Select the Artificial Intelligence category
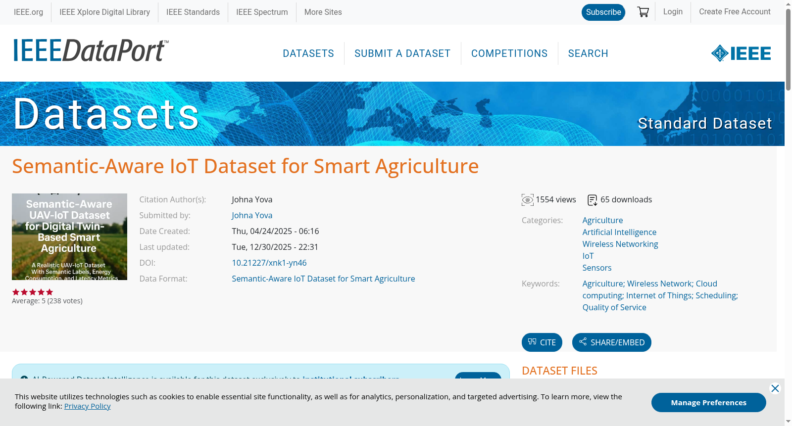 (619, 232)
